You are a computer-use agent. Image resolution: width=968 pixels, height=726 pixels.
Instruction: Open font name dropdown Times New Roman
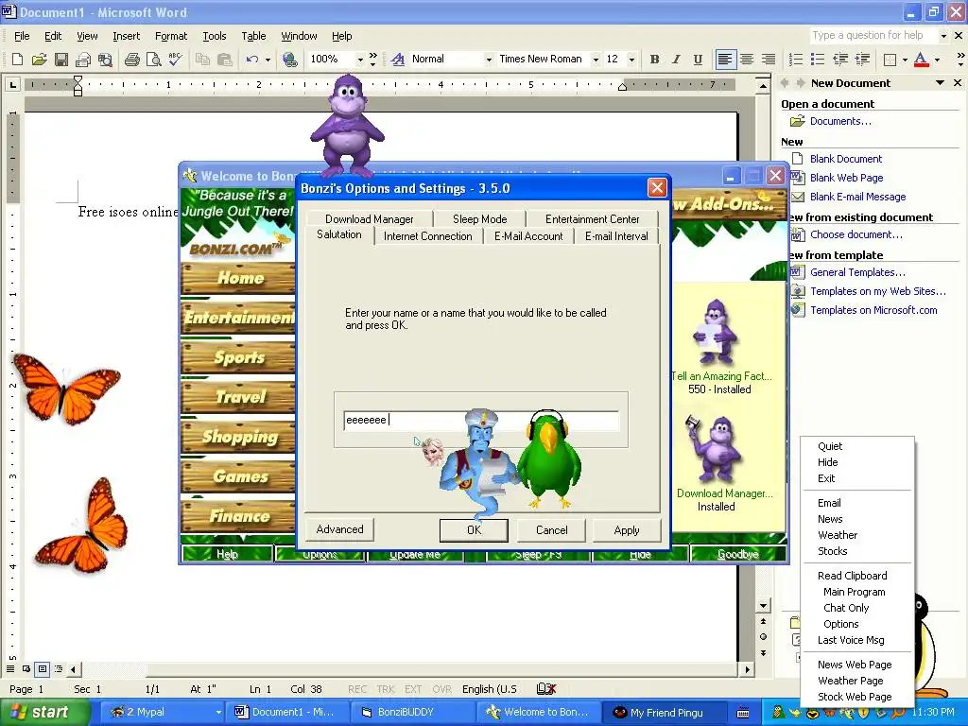[x=596, y=60]
